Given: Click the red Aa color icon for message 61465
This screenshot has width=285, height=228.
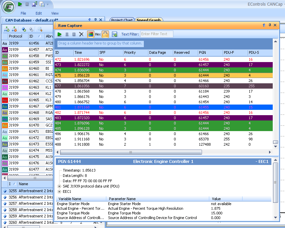Looking at the screenshot, I should pyautogui.click(x=5, y=100).
